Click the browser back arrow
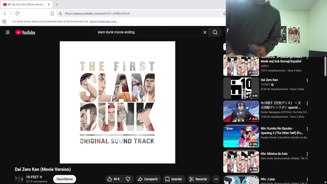This screenshot has height=184, width=327. click(5, 14)
